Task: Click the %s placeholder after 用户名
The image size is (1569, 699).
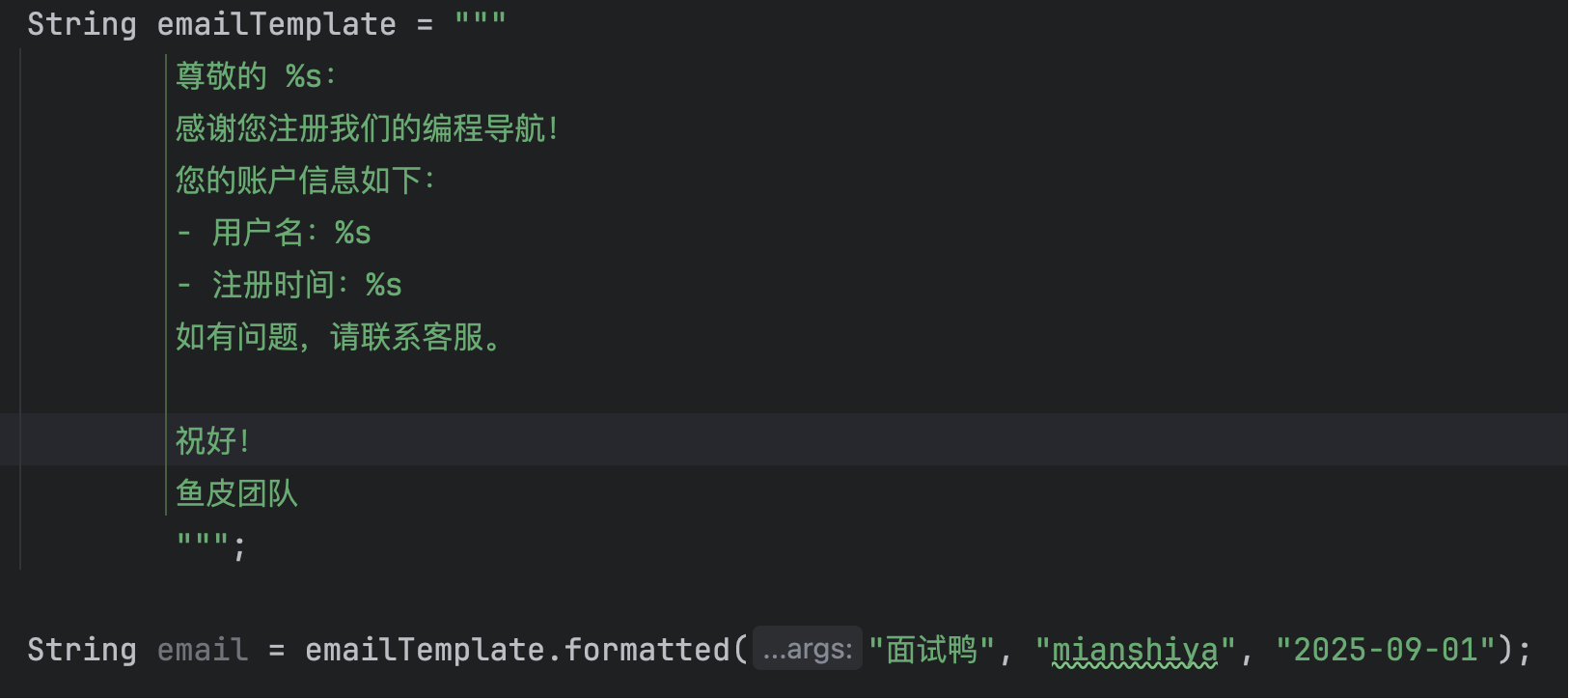Action: [x=352, y=233]
